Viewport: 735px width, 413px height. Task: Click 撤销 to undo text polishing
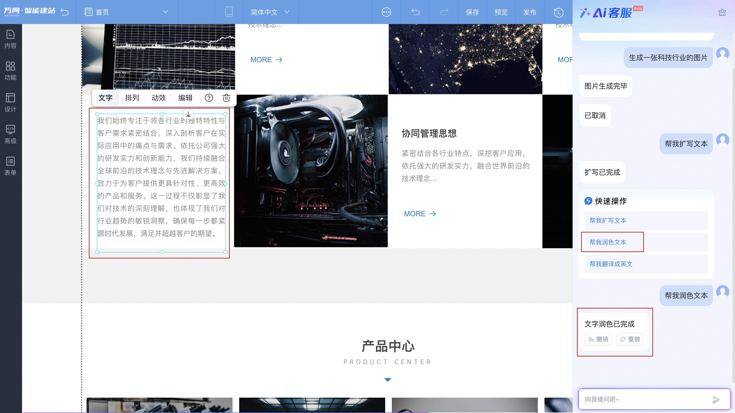[x=598, y=339]
